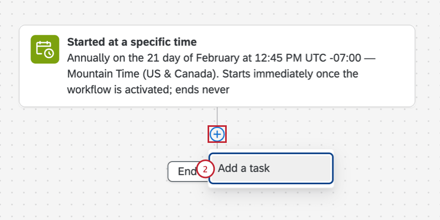This screenshot has width=440, height=220.
Task: Click the blue plus add-step icon
Action: click(x=217, y=135)
